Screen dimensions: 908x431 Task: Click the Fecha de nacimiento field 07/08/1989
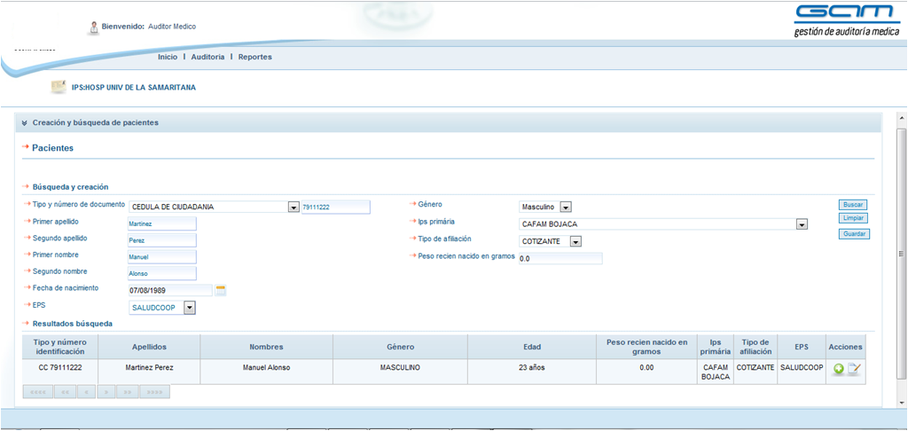[x=170, y=290]
